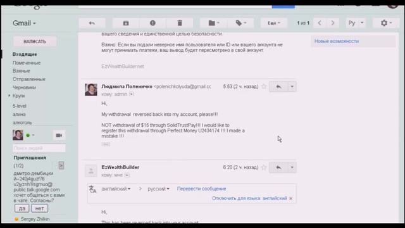Open the Черновики drafts folder
405x228 pixels.
24,87
